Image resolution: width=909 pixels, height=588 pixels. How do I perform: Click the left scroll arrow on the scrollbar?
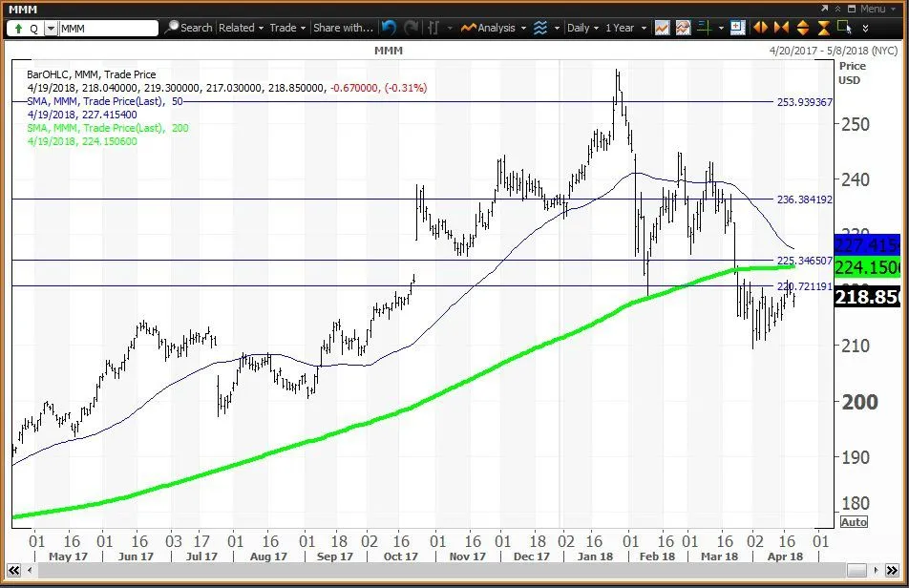point(30,571)
